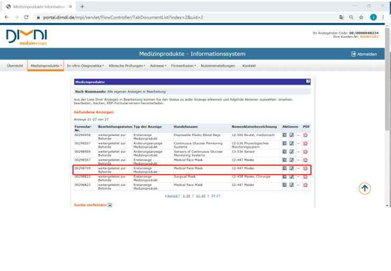
Task: Download PDF for form 00298709
Action: (x=305, y=169)
